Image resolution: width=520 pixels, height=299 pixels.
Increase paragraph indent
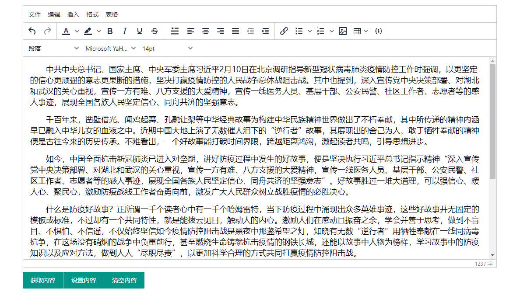[265, 31]
